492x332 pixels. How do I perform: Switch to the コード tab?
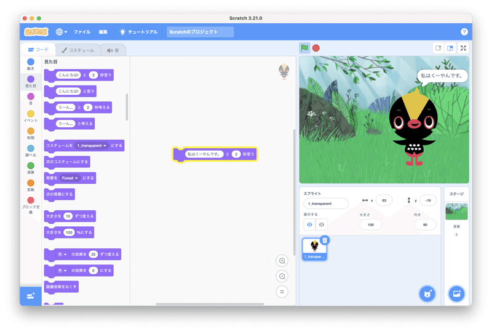coord(38,50)
